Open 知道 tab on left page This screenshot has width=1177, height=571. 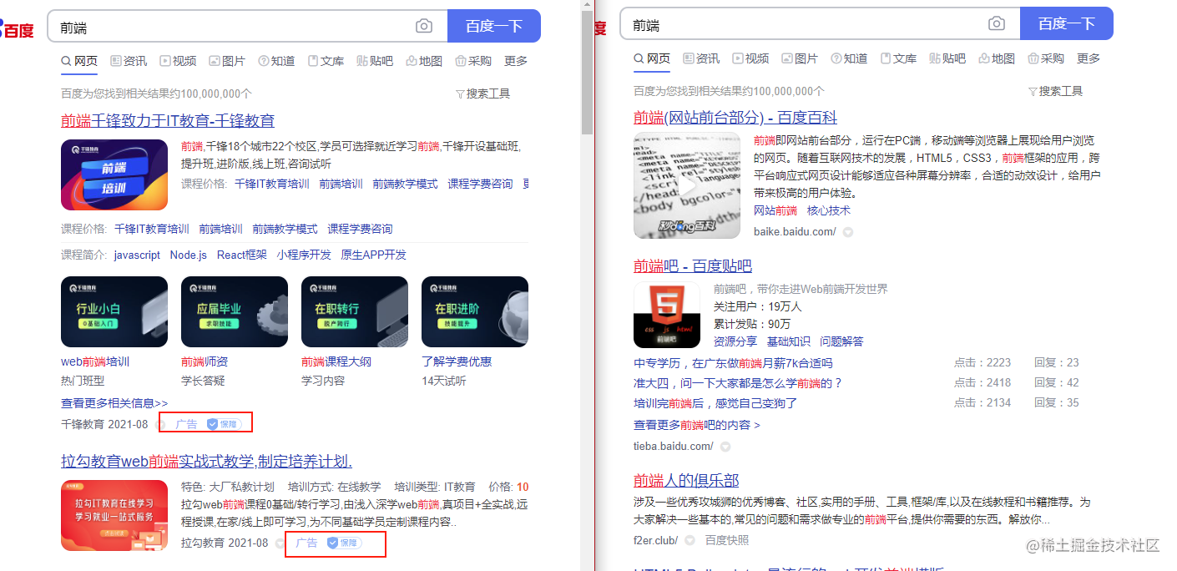click(x=276, y=61)
